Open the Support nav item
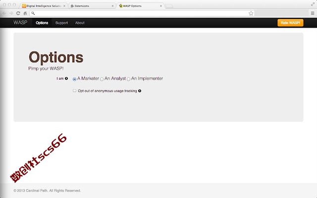Viewport: 317px width, 198px height. click(x=61, y=23)
